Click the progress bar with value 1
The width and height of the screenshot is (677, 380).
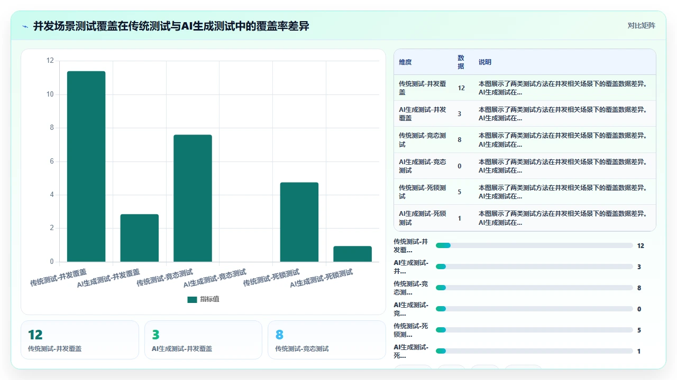(x=534, y=351)
